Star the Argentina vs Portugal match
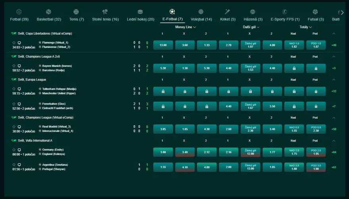The width and height of the screenshot is (349, 199). pos(14,165)
